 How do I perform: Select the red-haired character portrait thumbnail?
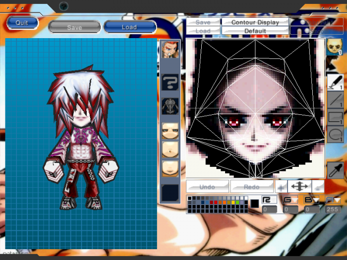click(x=170, y=50)
